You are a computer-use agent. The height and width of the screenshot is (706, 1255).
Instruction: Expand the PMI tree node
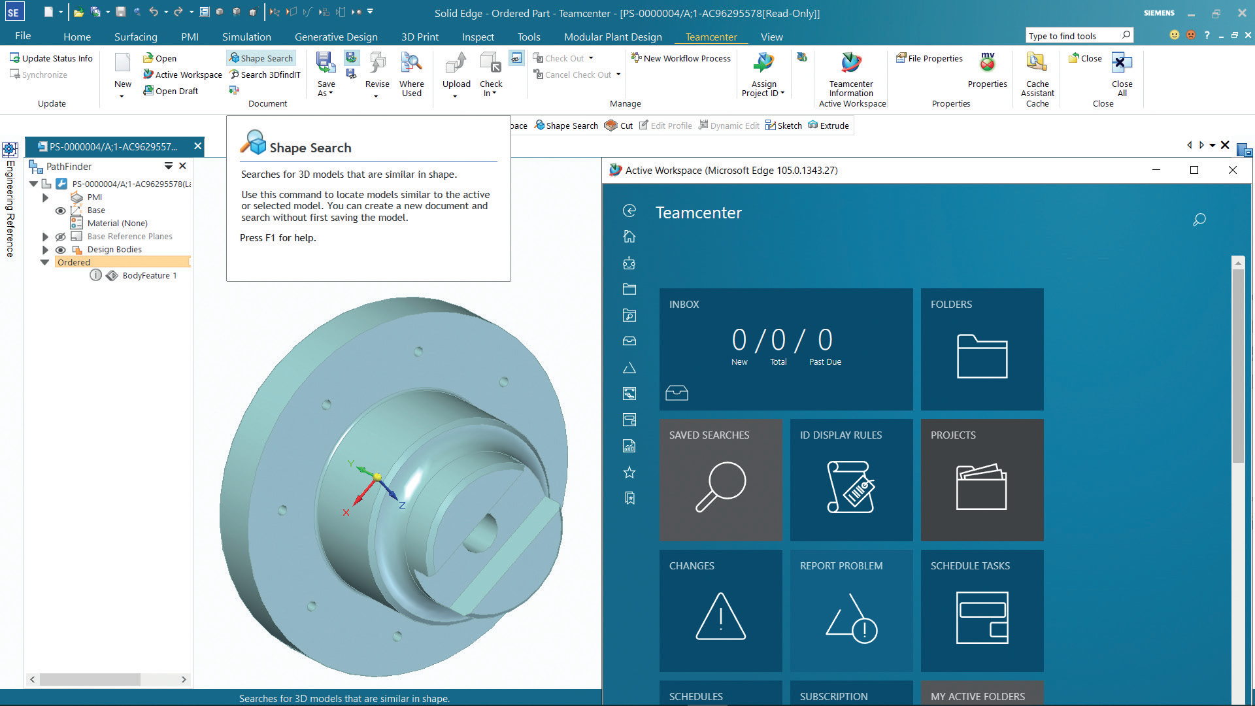click(x=45, y=197)
